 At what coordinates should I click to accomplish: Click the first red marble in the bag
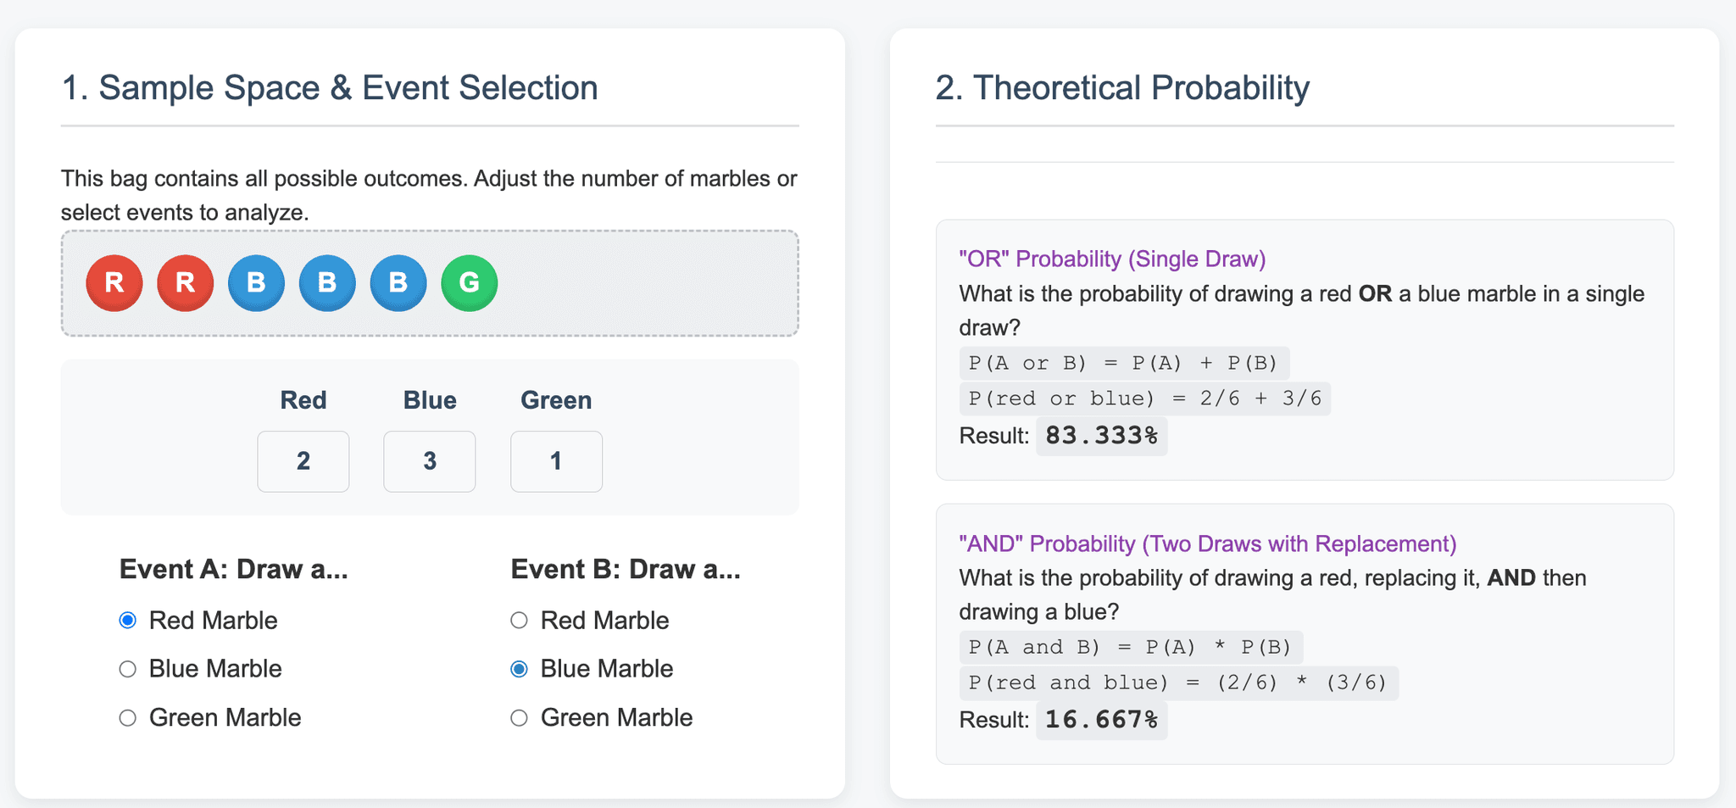click(x=114, y=283)
